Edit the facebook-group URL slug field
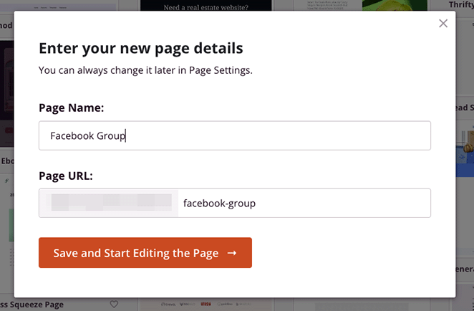This screenshot has height=311, width=474. (304, 203)
